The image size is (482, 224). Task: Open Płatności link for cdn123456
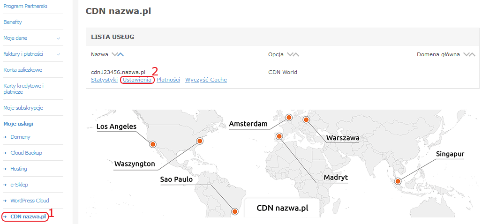tap(168, 80)
